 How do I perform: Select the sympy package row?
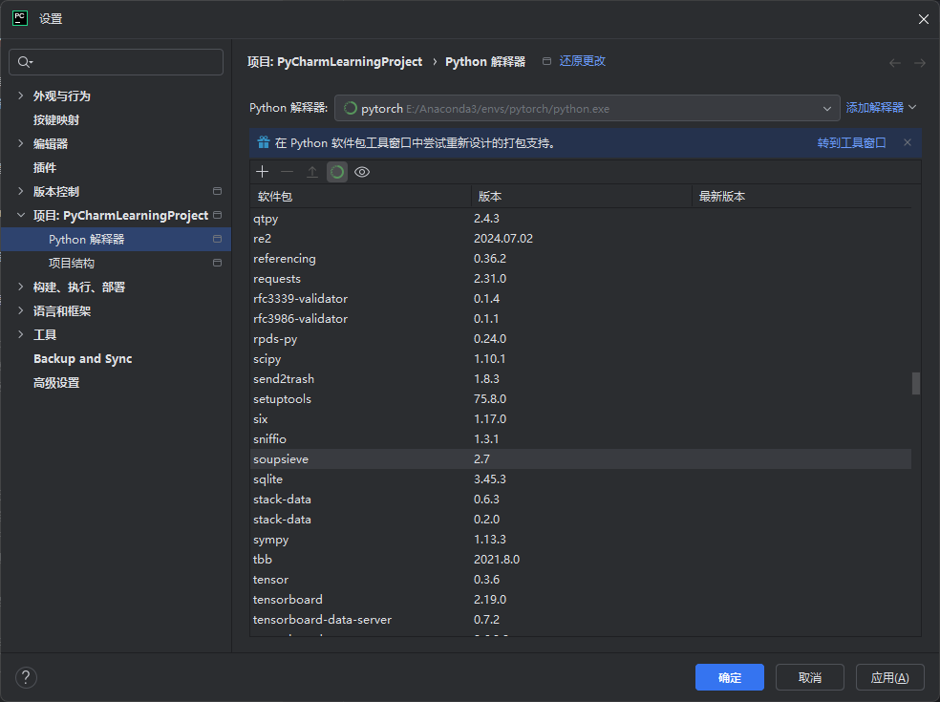(x=580, y=540)
